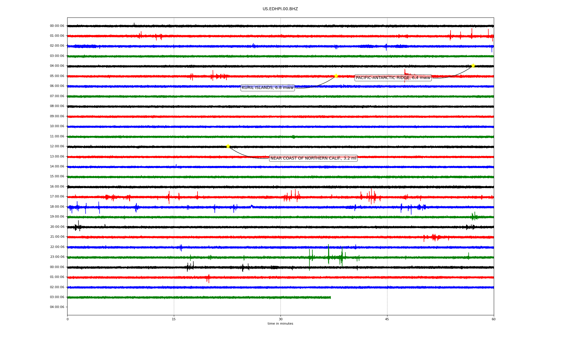Click the plot title US.EDHPI.00.BHZ
The width and height of the screenshot is (561, 350).
pyautogui.click(x=280, y=9)
